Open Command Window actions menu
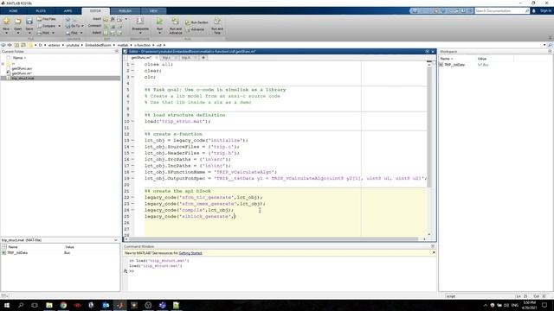The height and width of the screenshot is (311, 554). click(433, 246)
